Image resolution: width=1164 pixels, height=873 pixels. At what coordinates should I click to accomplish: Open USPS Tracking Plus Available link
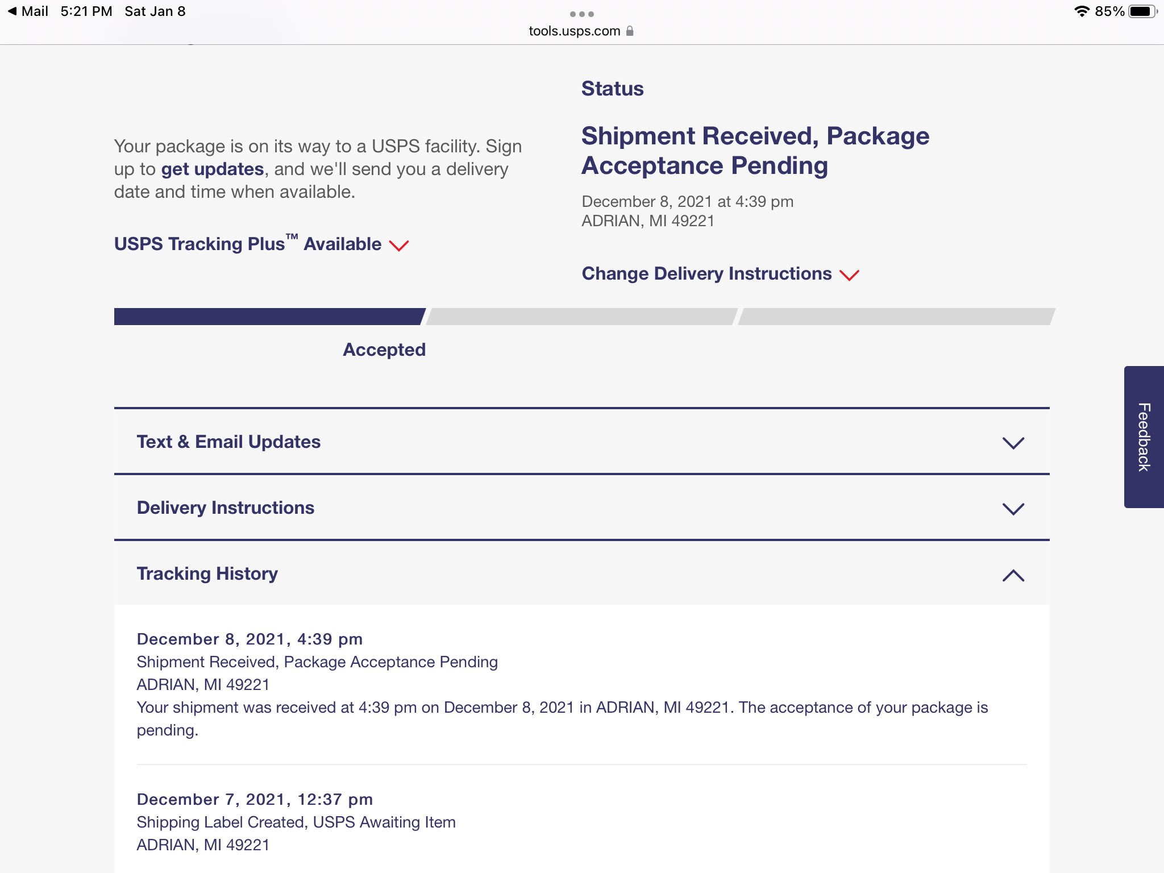pos(248,244)
